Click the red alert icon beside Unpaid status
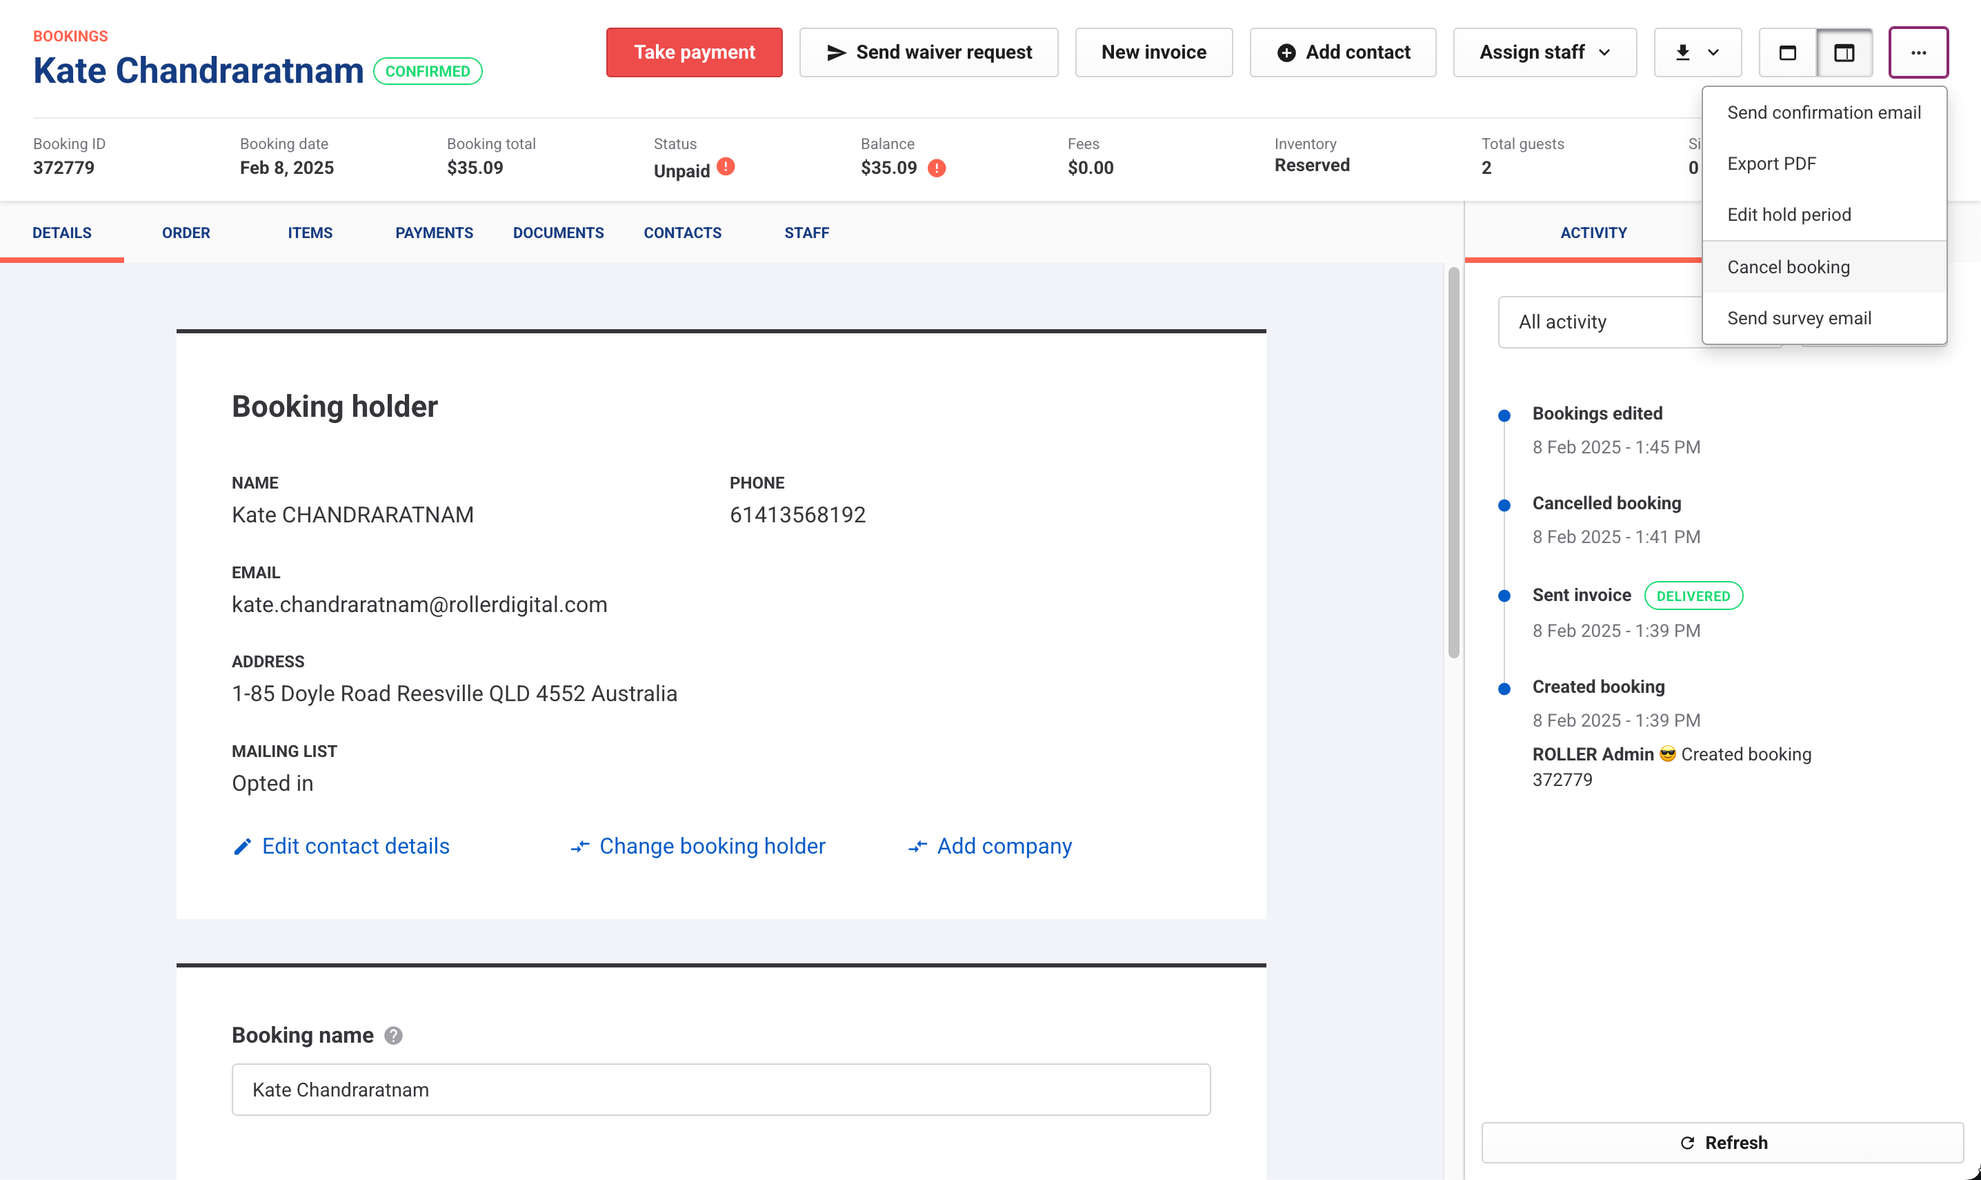Image resolution: width=1981 pixels, height=1180 pixels. point(726,166)
